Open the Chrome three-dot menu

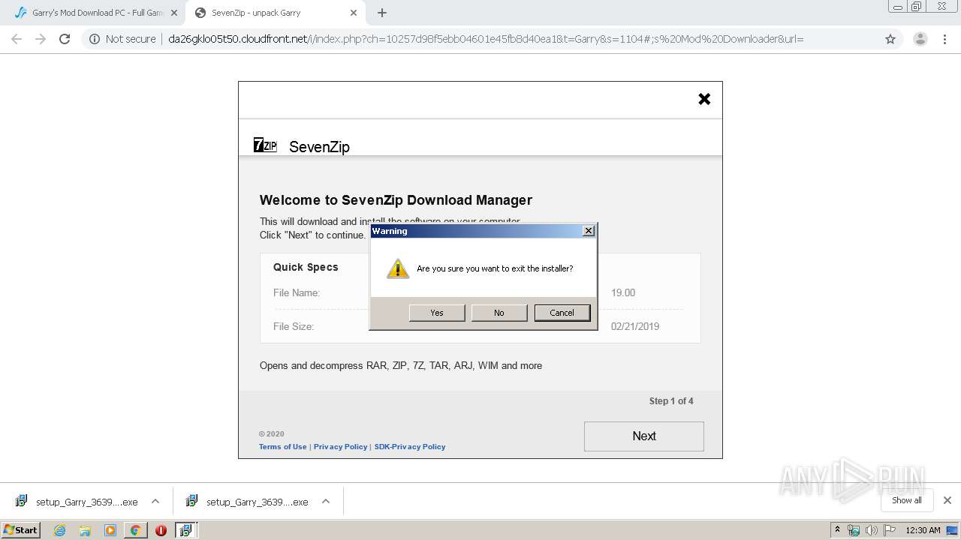pyautogui.click(x=945, y=39)
